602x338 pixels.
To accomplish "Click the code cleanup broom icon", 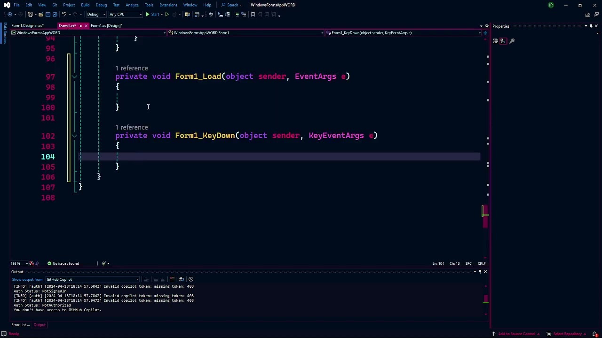I will (104, 263).
